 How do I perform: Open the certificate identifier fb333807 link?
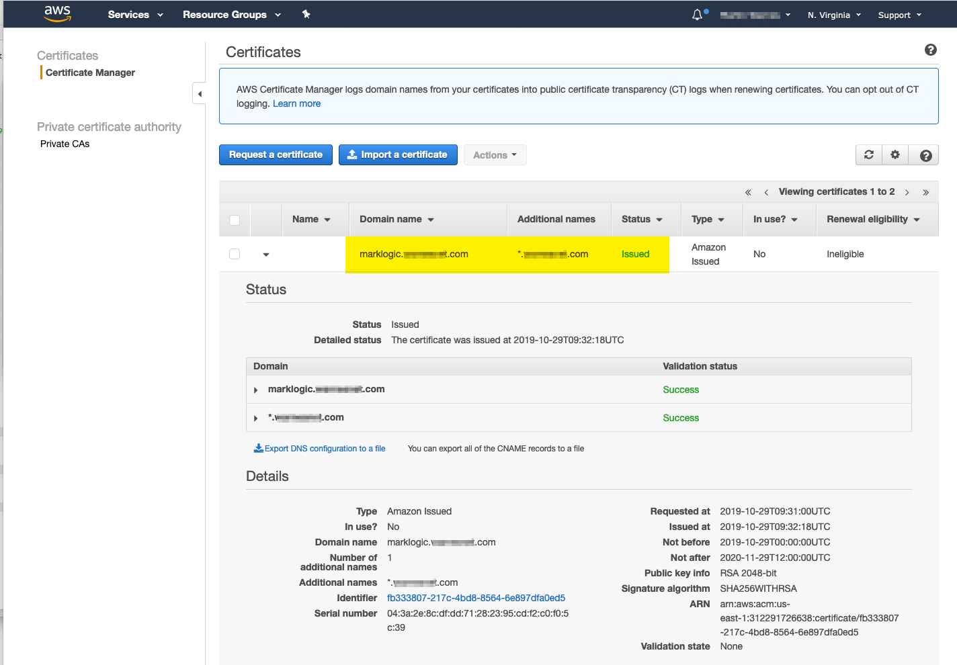[476, 598]
